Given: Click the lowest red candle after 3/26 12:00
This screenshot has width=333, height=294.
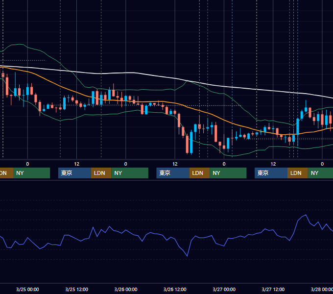Looking at the screenshot, I should pos(187,145).
